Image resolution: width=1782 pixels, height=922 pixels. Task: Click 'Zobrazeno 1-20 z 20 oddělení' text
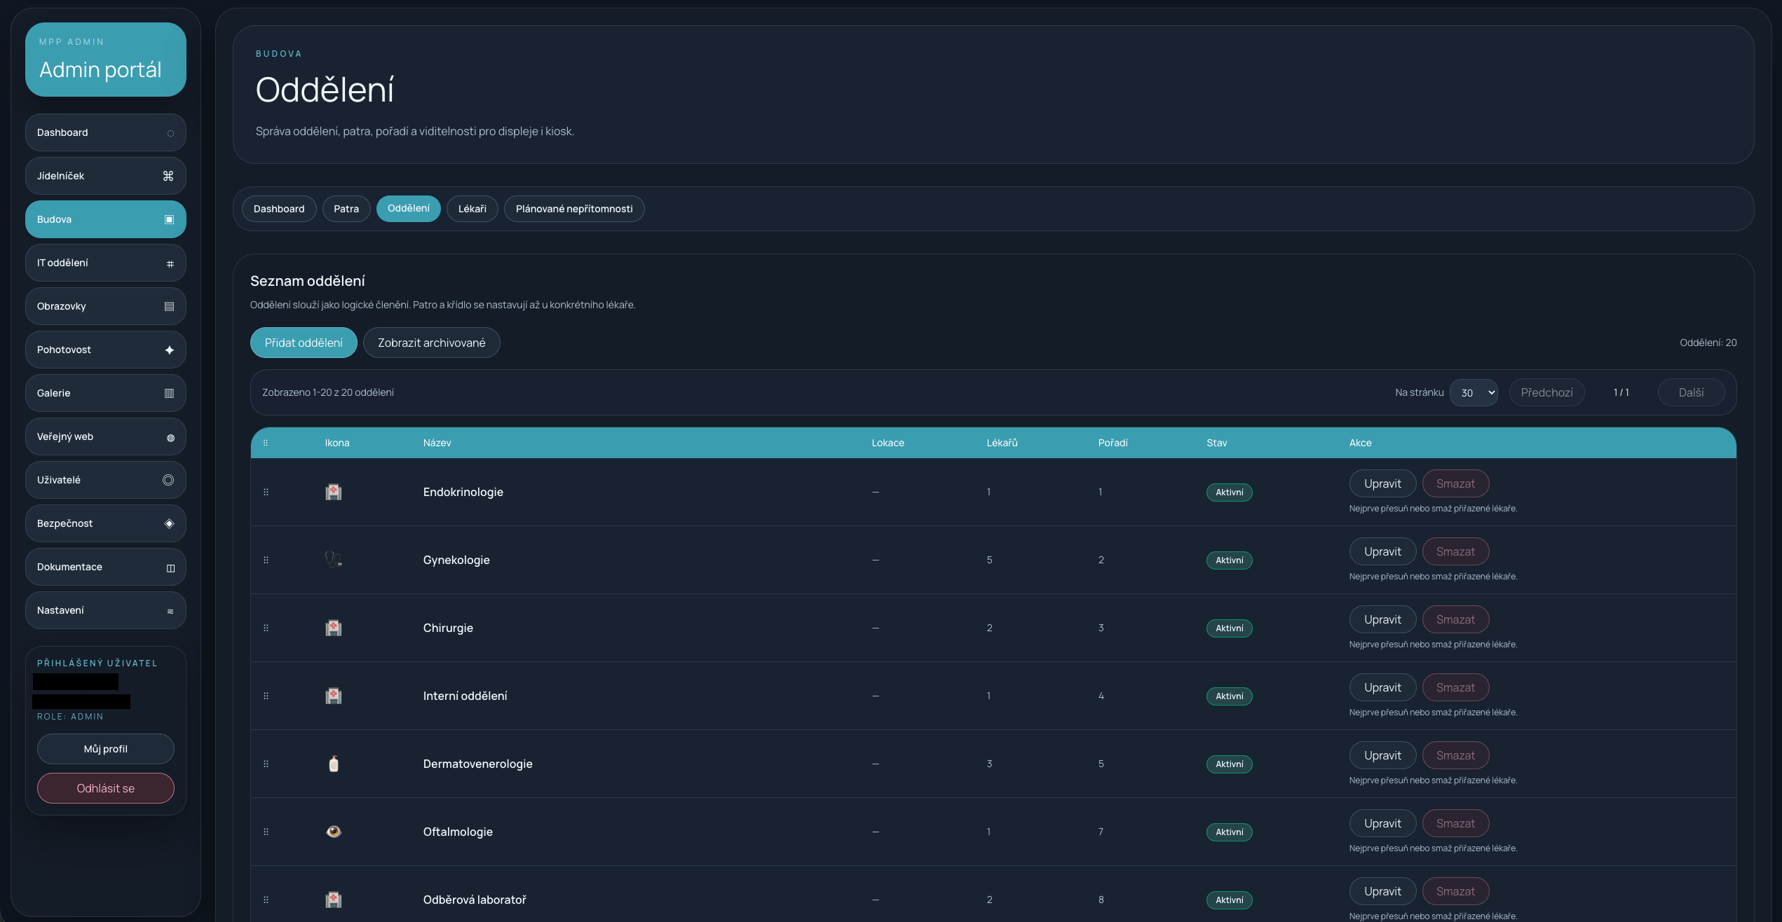point(328,392)
